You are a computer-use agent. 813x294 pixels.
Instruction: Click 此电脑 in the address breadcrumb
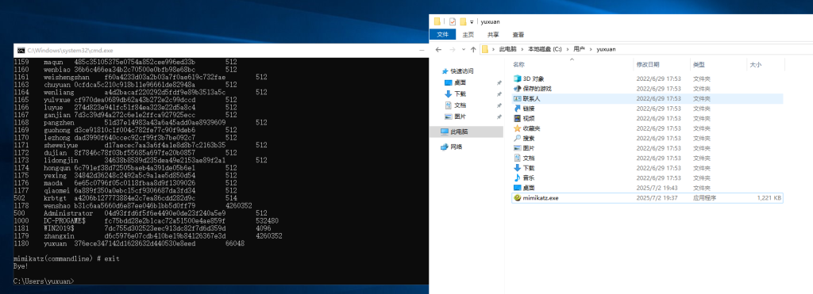(507, 49)
